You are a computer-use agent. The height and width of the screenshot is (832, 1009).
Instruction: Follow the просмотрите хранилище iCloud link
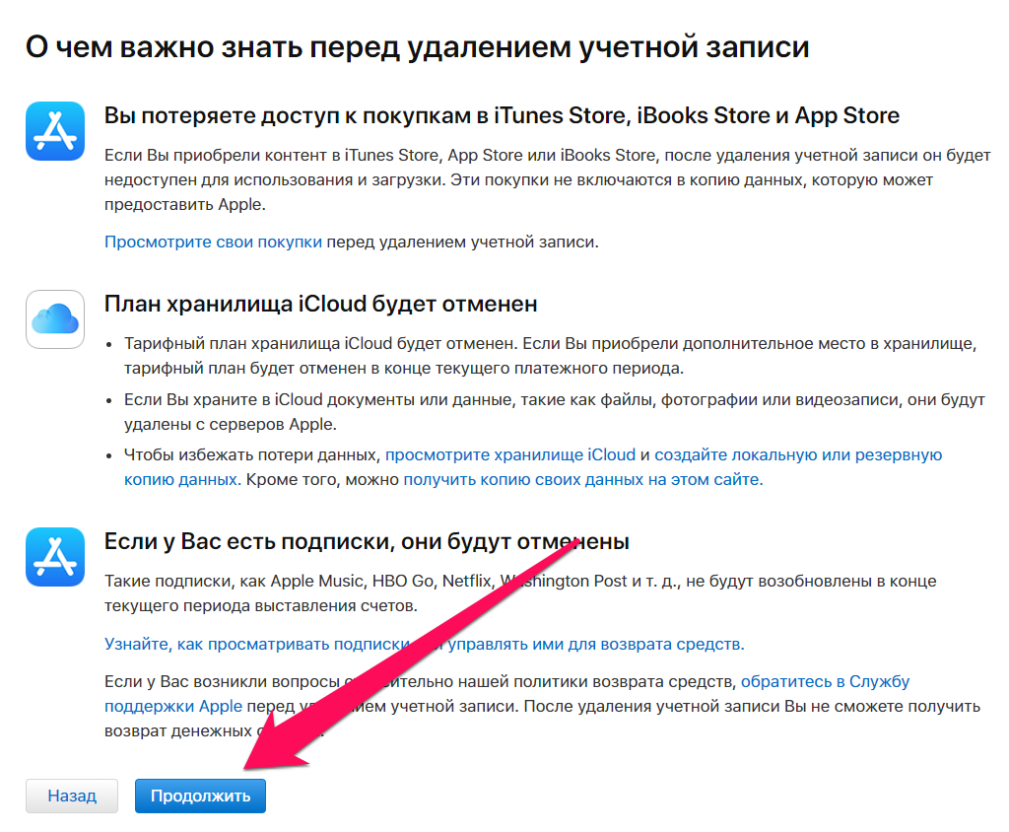click(510, 454)
